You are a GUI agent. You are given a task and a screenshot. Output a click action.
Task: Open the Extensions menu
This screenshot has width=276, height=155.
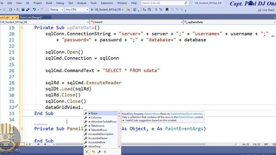[x=107, y=3]
